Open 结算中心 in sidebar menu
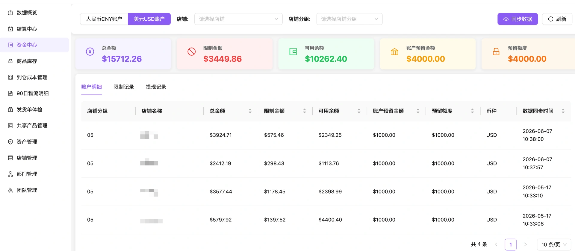The height and width of the screenshot is (251, 575). click(34, 29)
